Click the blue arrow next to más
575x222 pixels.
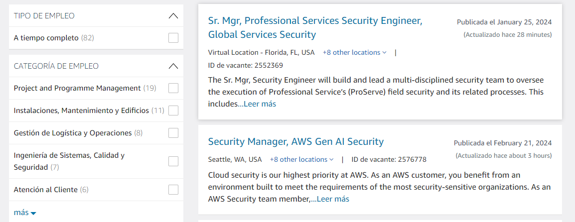pos(33,213)
